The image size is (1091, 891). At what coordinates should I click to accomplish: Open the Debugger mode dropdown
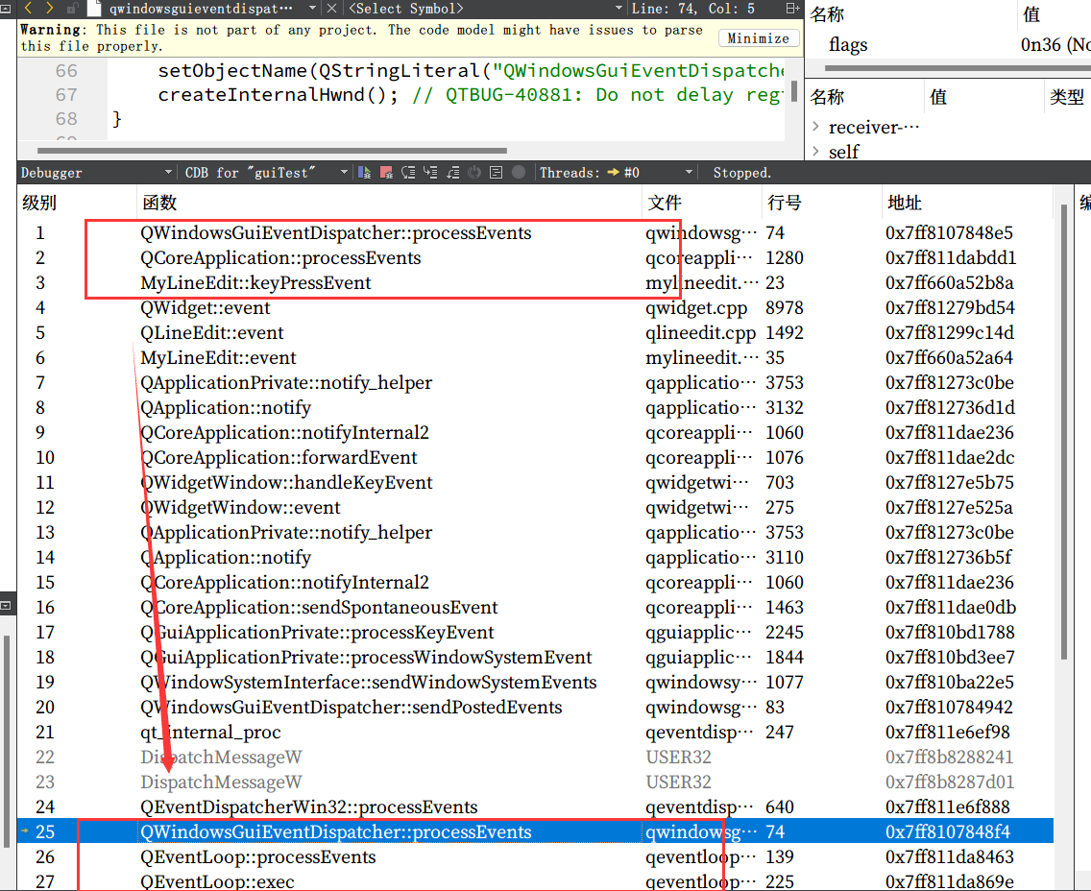[96, 173]
